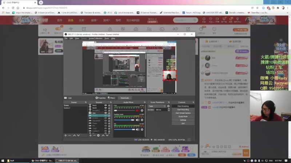Image resolution: width=291 pixels, height=163 pixels.
Task: Open Chrome extensions puzzle icon
Action: click(278, 8)
